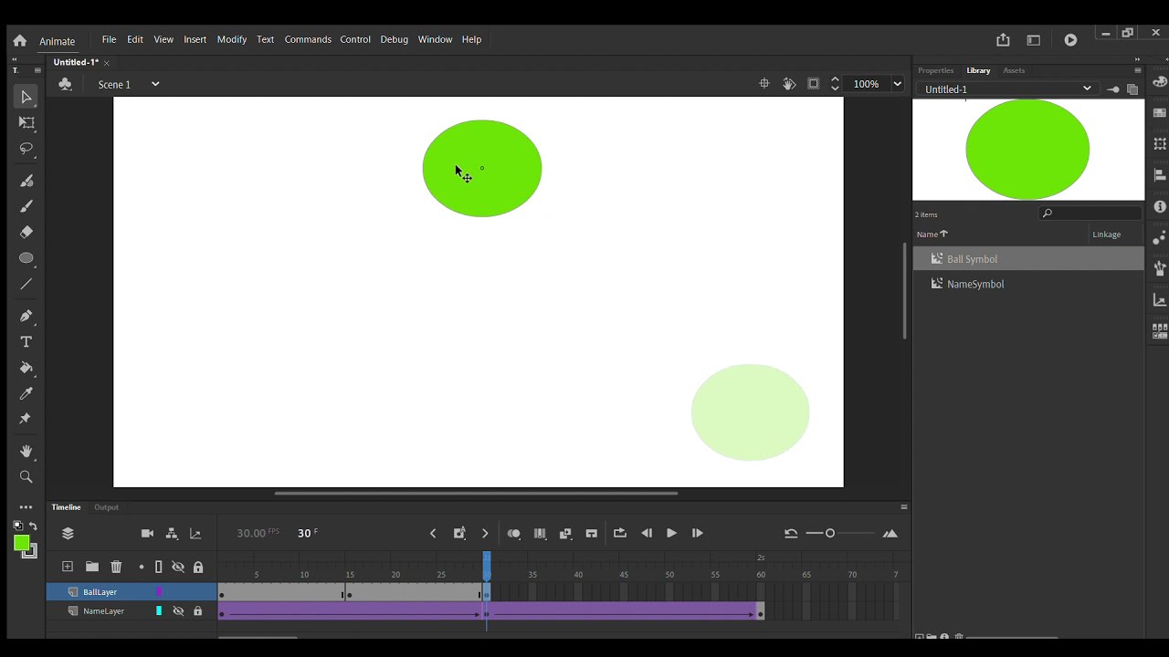Select the Pen tool
1169x657 pixels.
pyautogui.click(x=26, y=316)
